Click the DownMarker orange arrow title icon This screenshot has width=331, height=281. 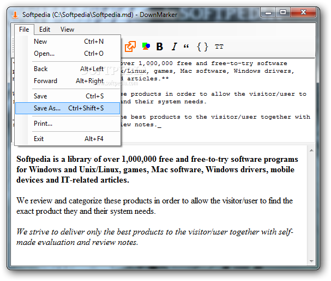click(15, 15)
